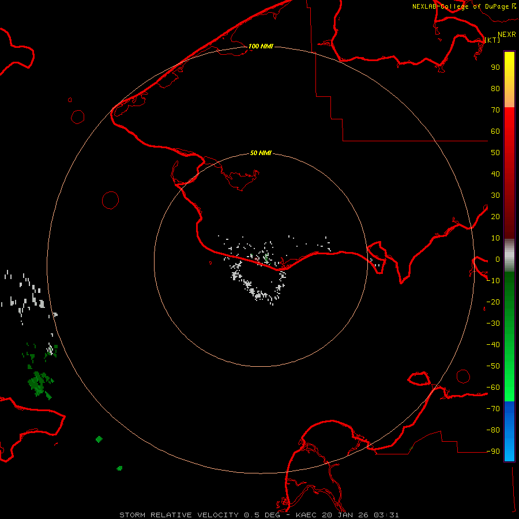Click the NEXR label above the scale
The width and height of the screenshot is (519, 519).
coord(506,35)
